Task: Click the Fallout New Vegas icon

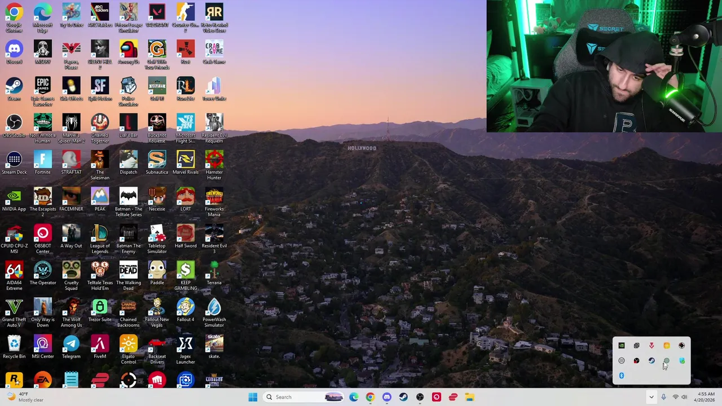Action: 157,312
